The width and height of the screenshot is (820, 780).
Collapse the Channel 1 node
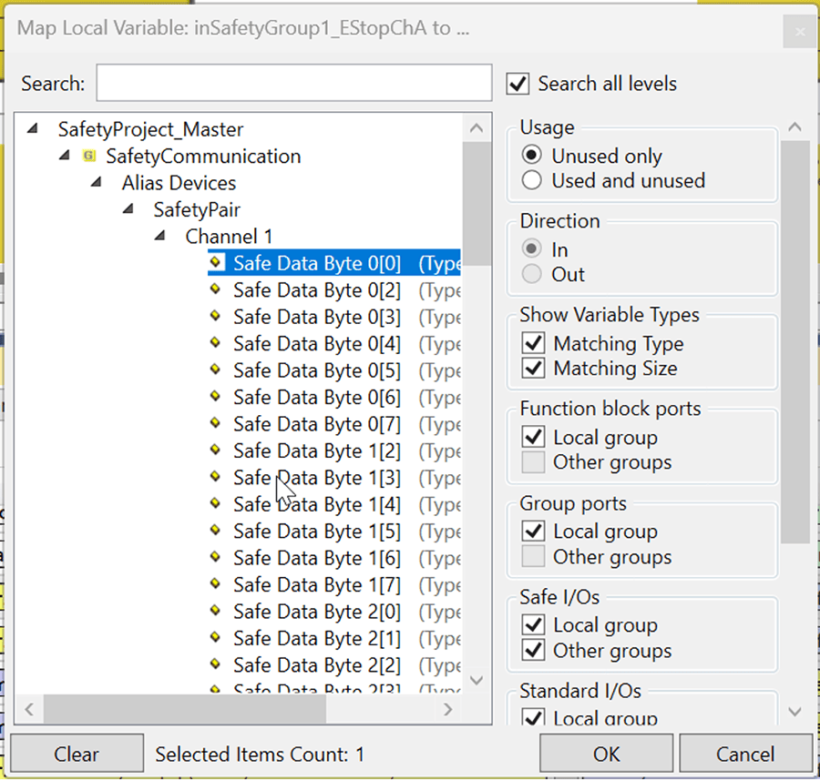160,236
